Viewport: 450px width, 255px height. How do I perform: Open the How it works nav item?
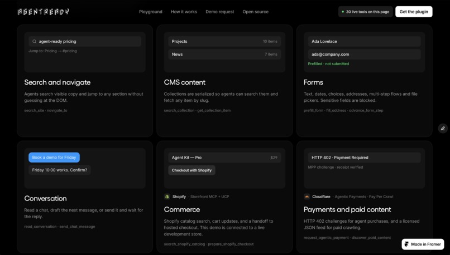point(184,12)
